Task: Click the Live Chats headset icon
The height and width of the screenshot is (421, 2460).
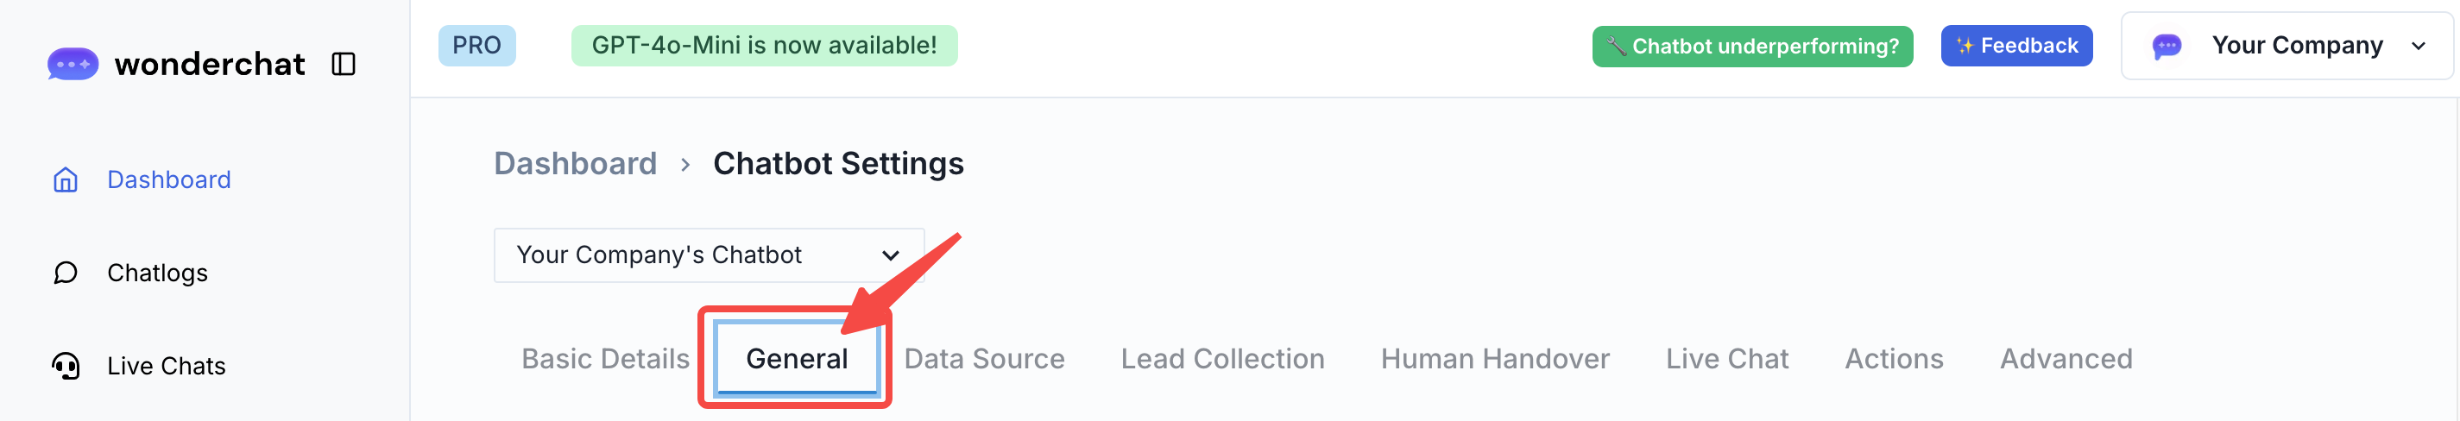Action: [65, 366]
